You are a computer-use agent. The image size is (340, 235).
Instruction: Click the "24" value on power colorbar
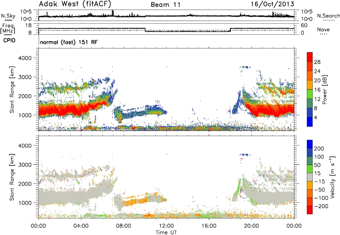(x=317, y=71)
